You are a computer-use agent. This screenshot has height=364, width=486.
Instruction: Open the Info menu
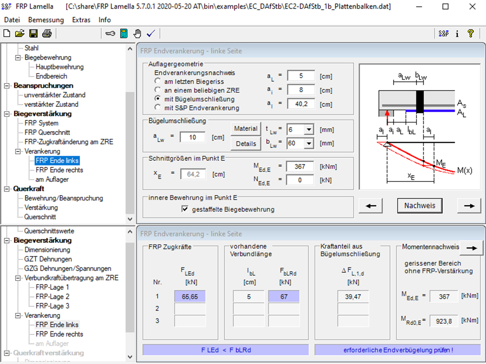104,20
